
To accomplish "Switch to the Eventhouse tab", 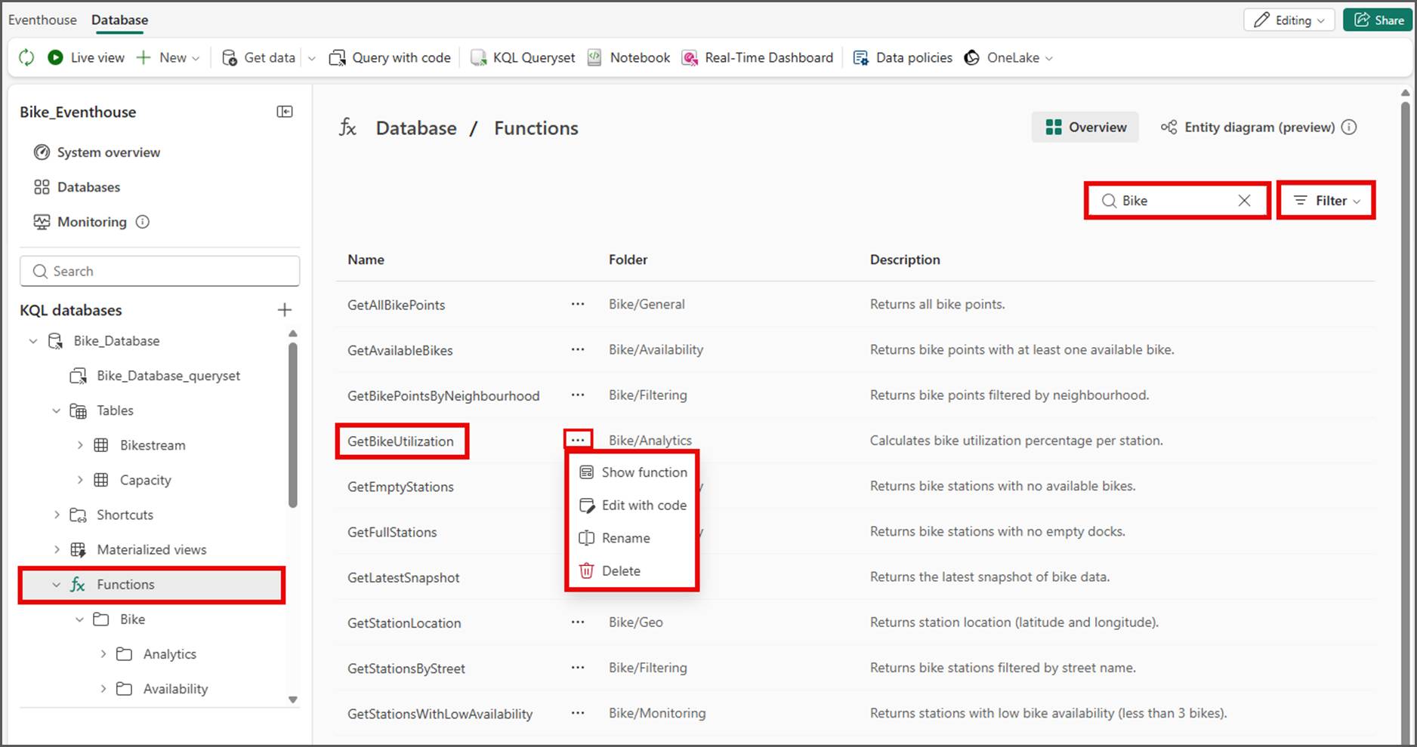I will point(42,20).
